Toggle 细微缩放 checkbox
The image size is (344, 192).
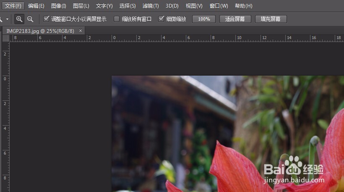tap(161, 19)
